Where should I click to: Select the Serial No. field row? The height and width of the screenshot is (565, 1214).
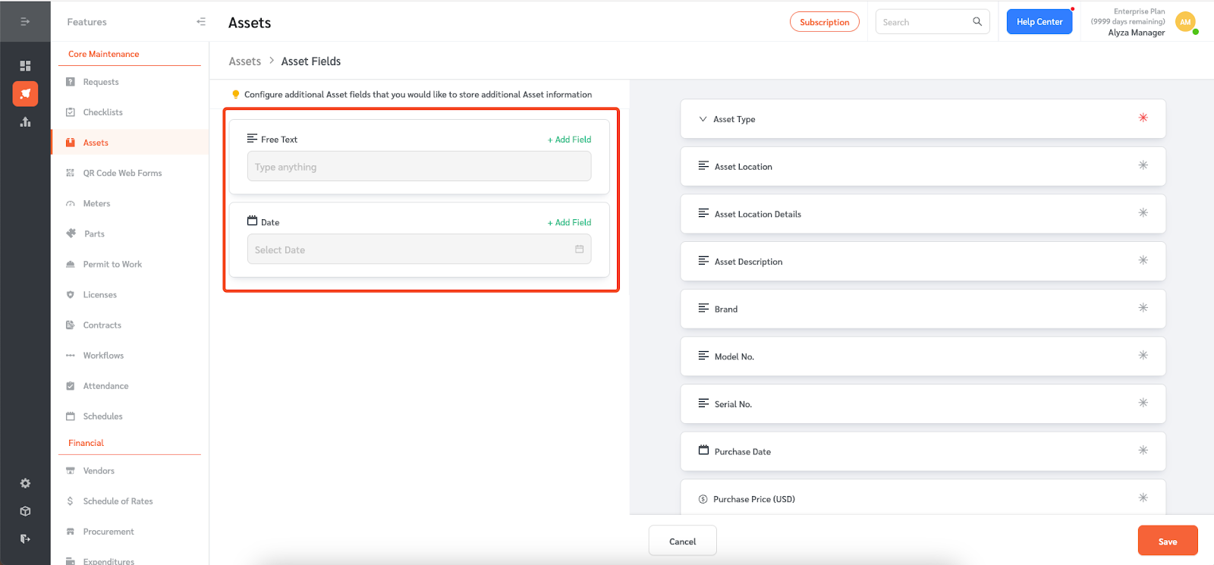[x=923, y=403]
